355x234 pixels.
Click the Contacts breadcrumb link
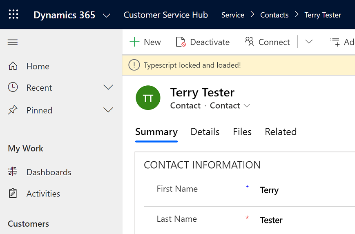[274, 15]
